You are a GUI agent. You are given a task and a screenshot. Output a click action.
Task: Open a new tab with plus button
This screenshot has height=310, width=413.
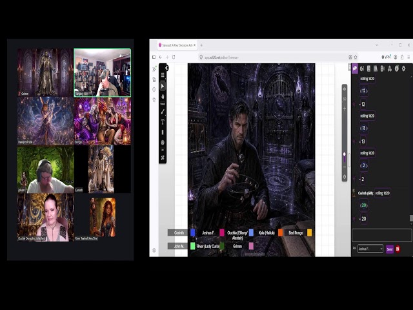tap(201, 45)
